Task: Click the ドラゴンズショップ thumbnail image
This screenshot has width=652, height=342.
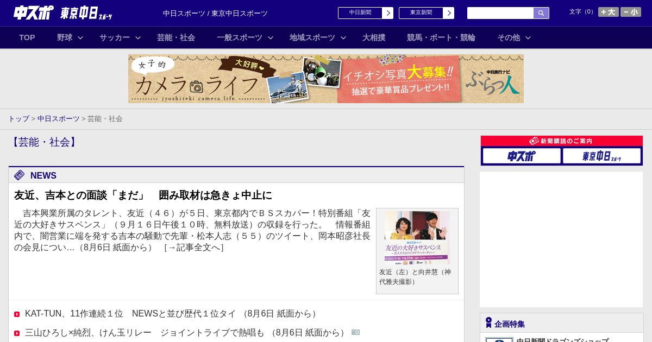Action: [499, 340]
